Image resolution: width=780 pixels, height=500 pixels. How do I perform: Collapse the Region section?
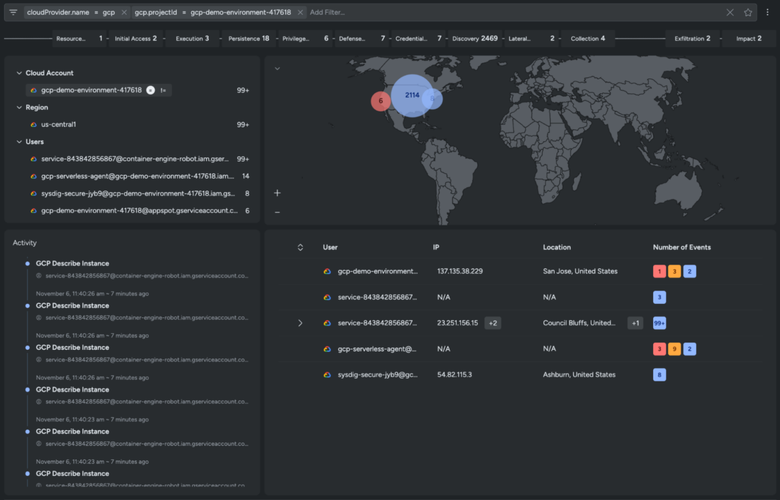pyautogui.click(x=19, y=107)
